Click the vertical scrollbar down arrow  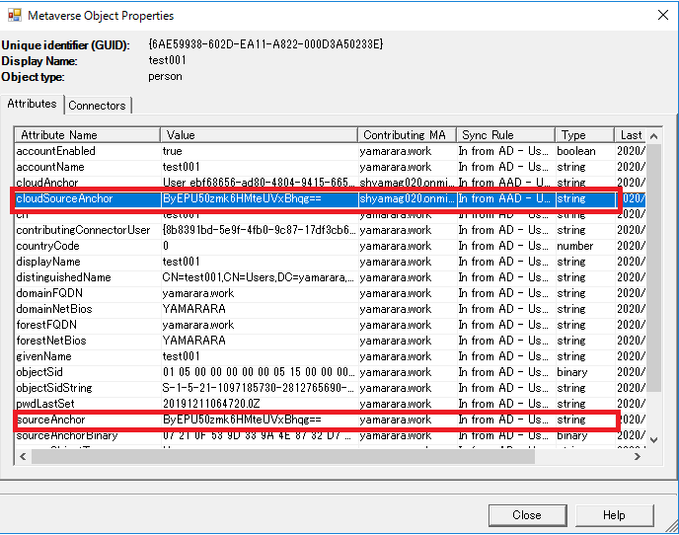click(x=654, y=439)
